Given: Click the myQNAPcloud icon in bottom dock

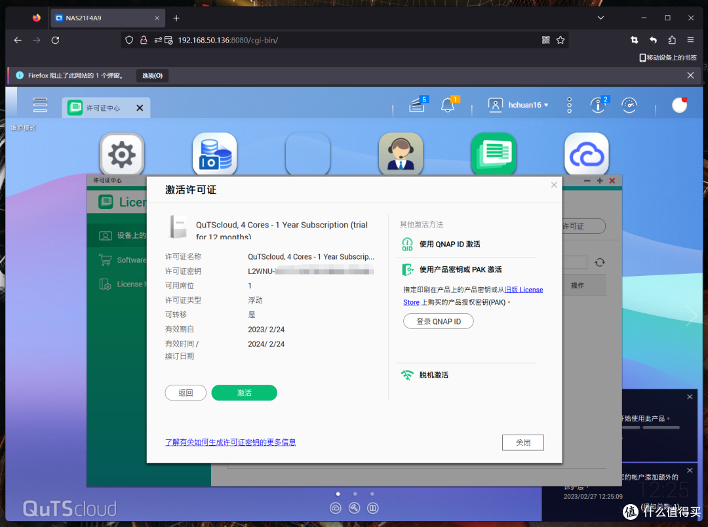Looking at the screenshot, I should [336, 509].
